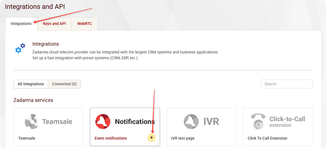Click the integrations Search field
Image resolution: width=326 pixels, height=149 pixels.
tap(287, 84)
